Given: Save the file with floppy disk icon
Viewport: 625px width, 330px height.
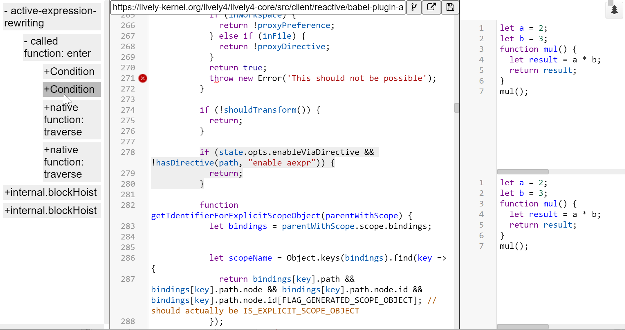Looking at the screenshot, I should click(450, 7).
